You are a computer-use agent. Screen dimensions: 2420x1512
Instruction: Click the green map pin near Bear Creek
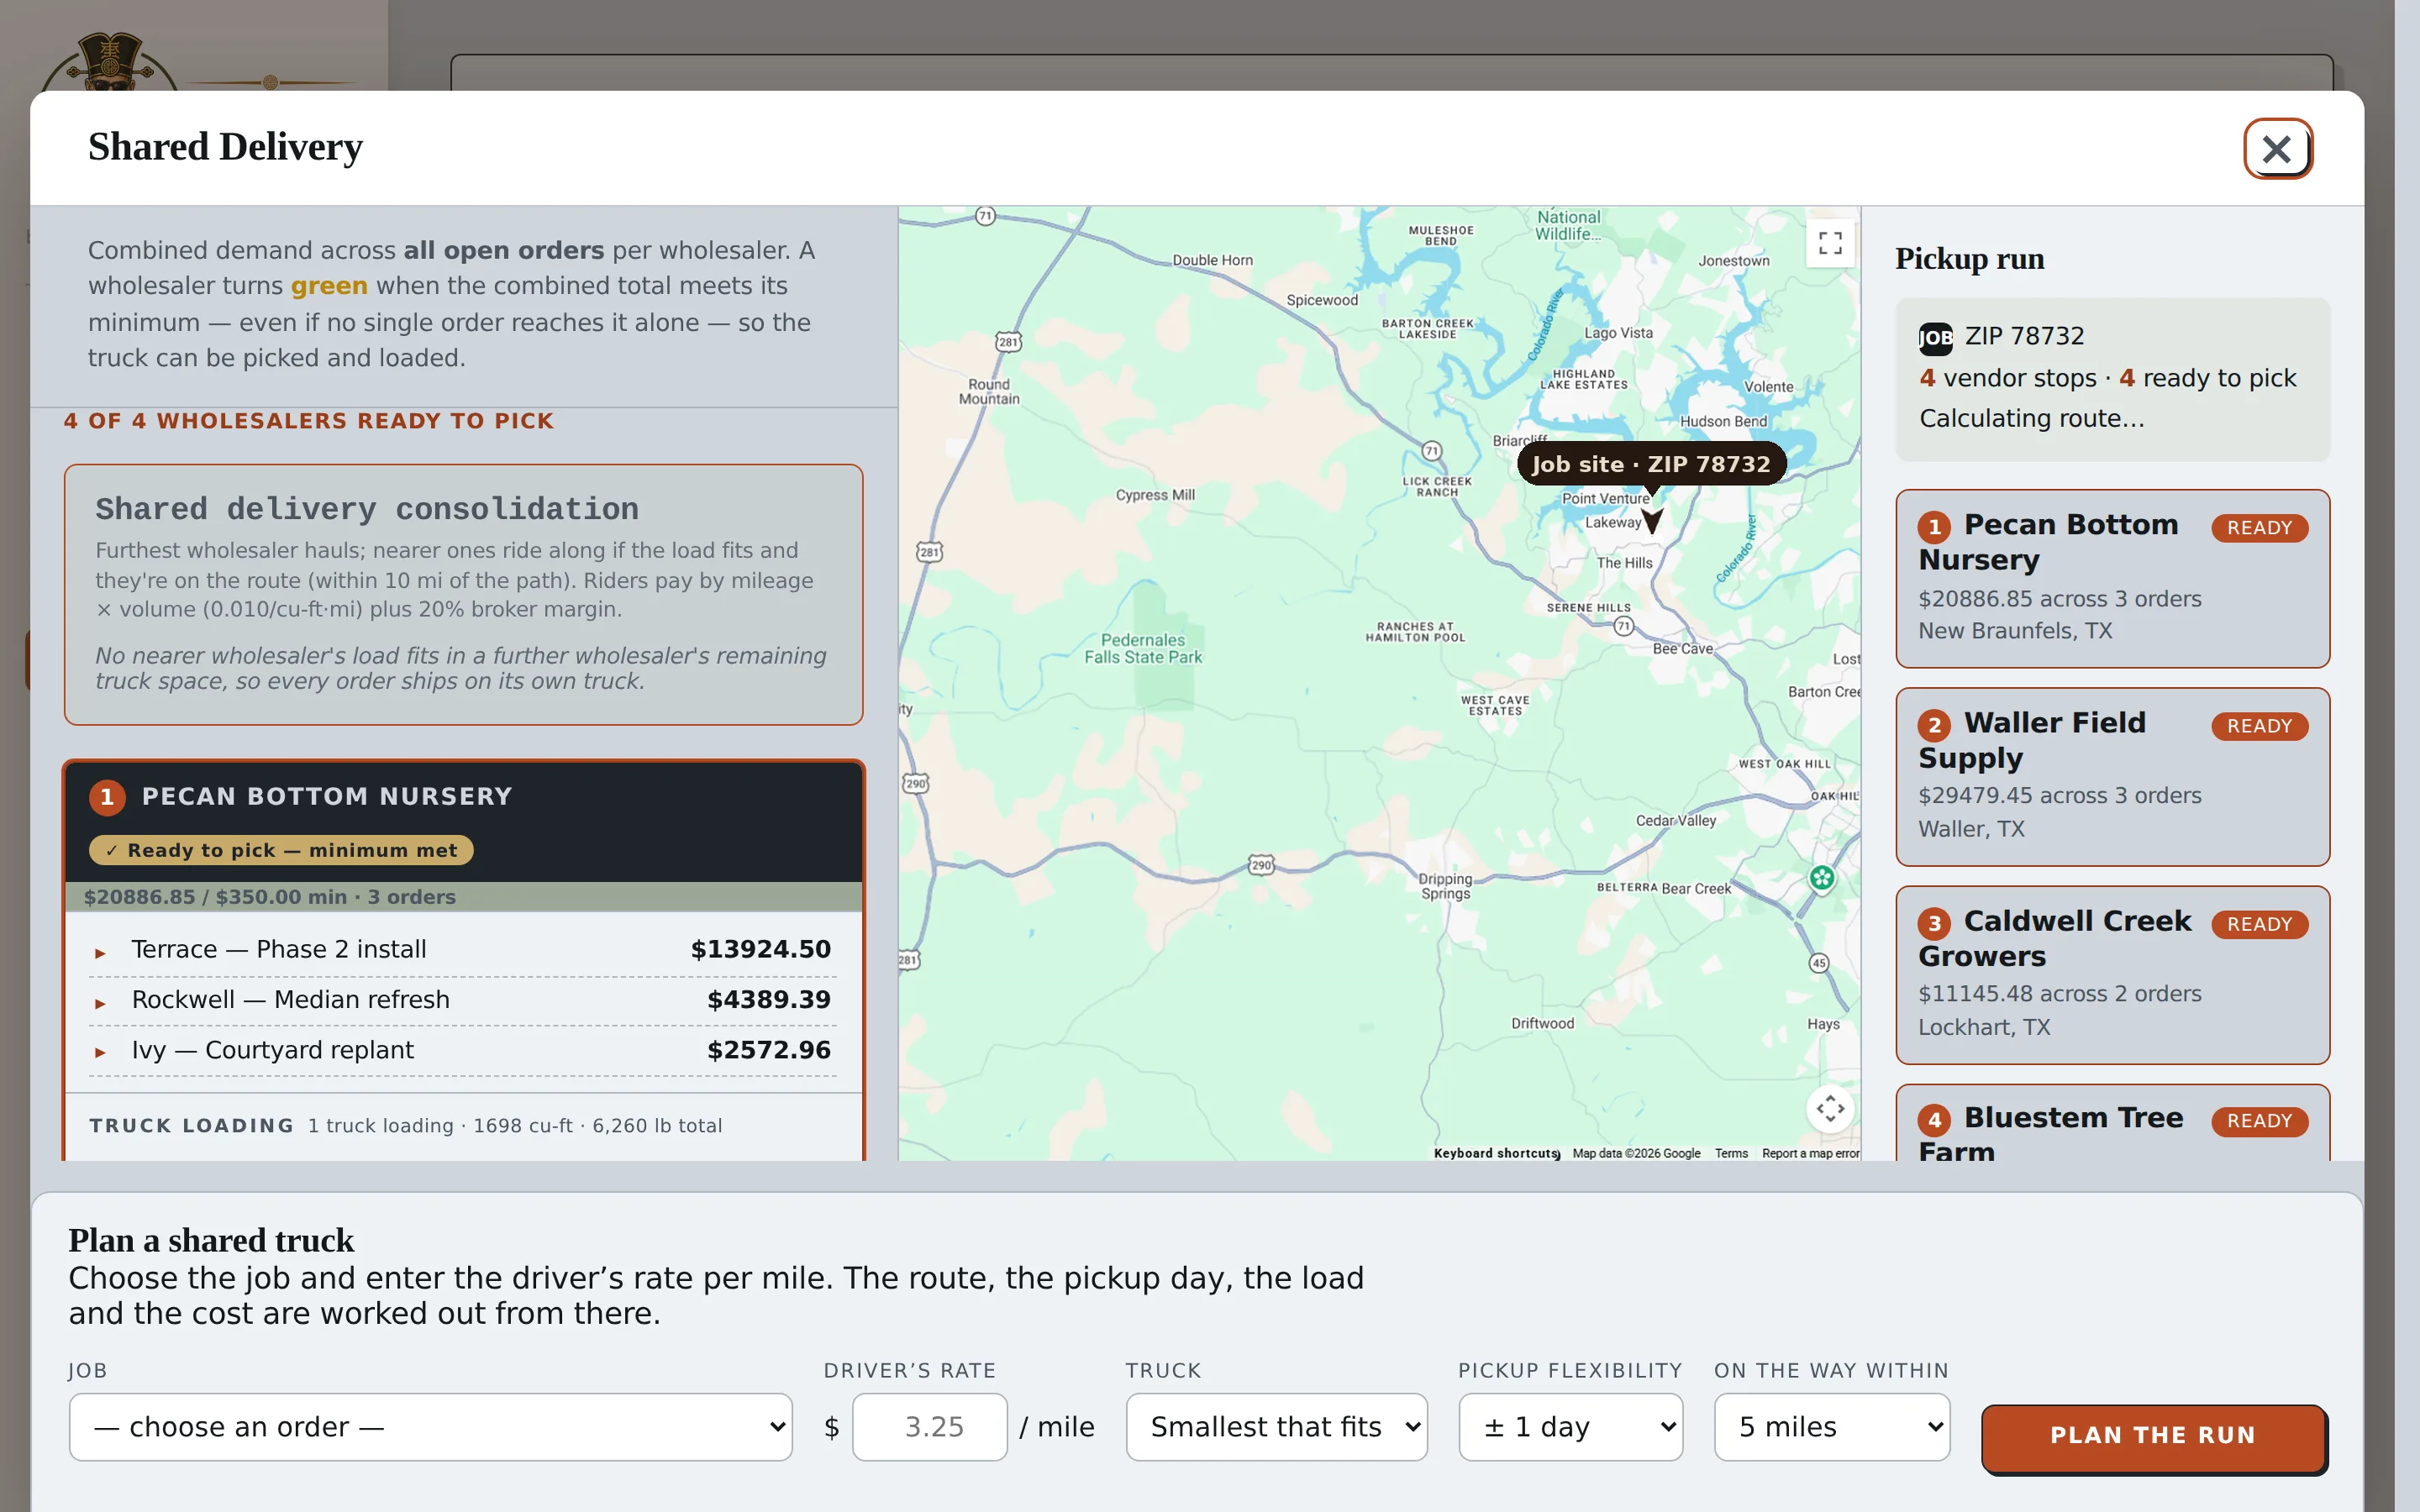[1822, 879]
